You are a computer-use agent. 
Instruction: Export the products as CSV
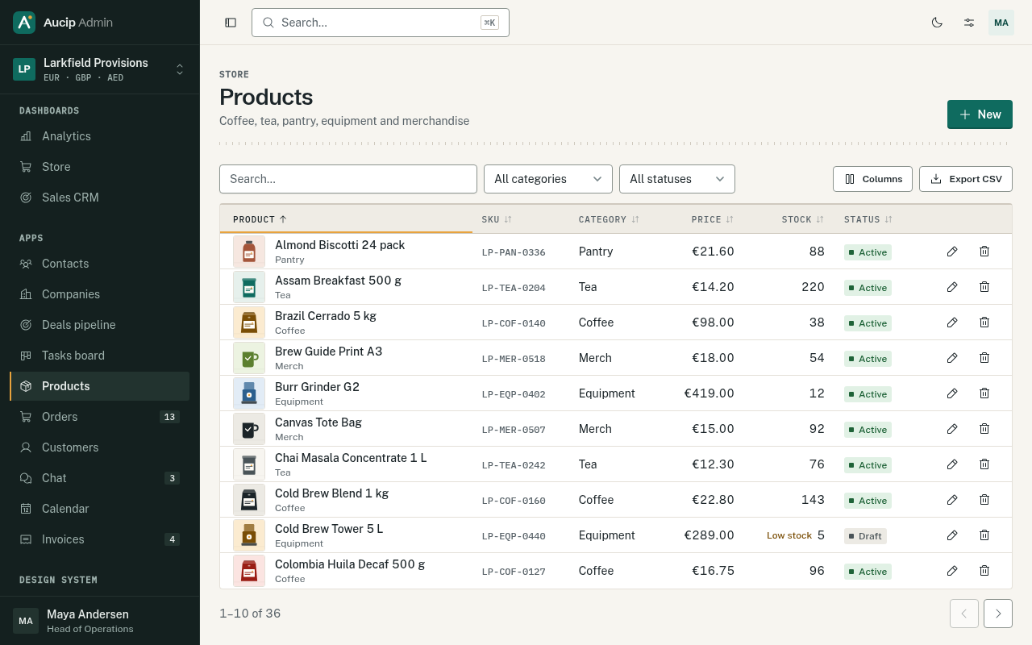[x=966, y=179]
